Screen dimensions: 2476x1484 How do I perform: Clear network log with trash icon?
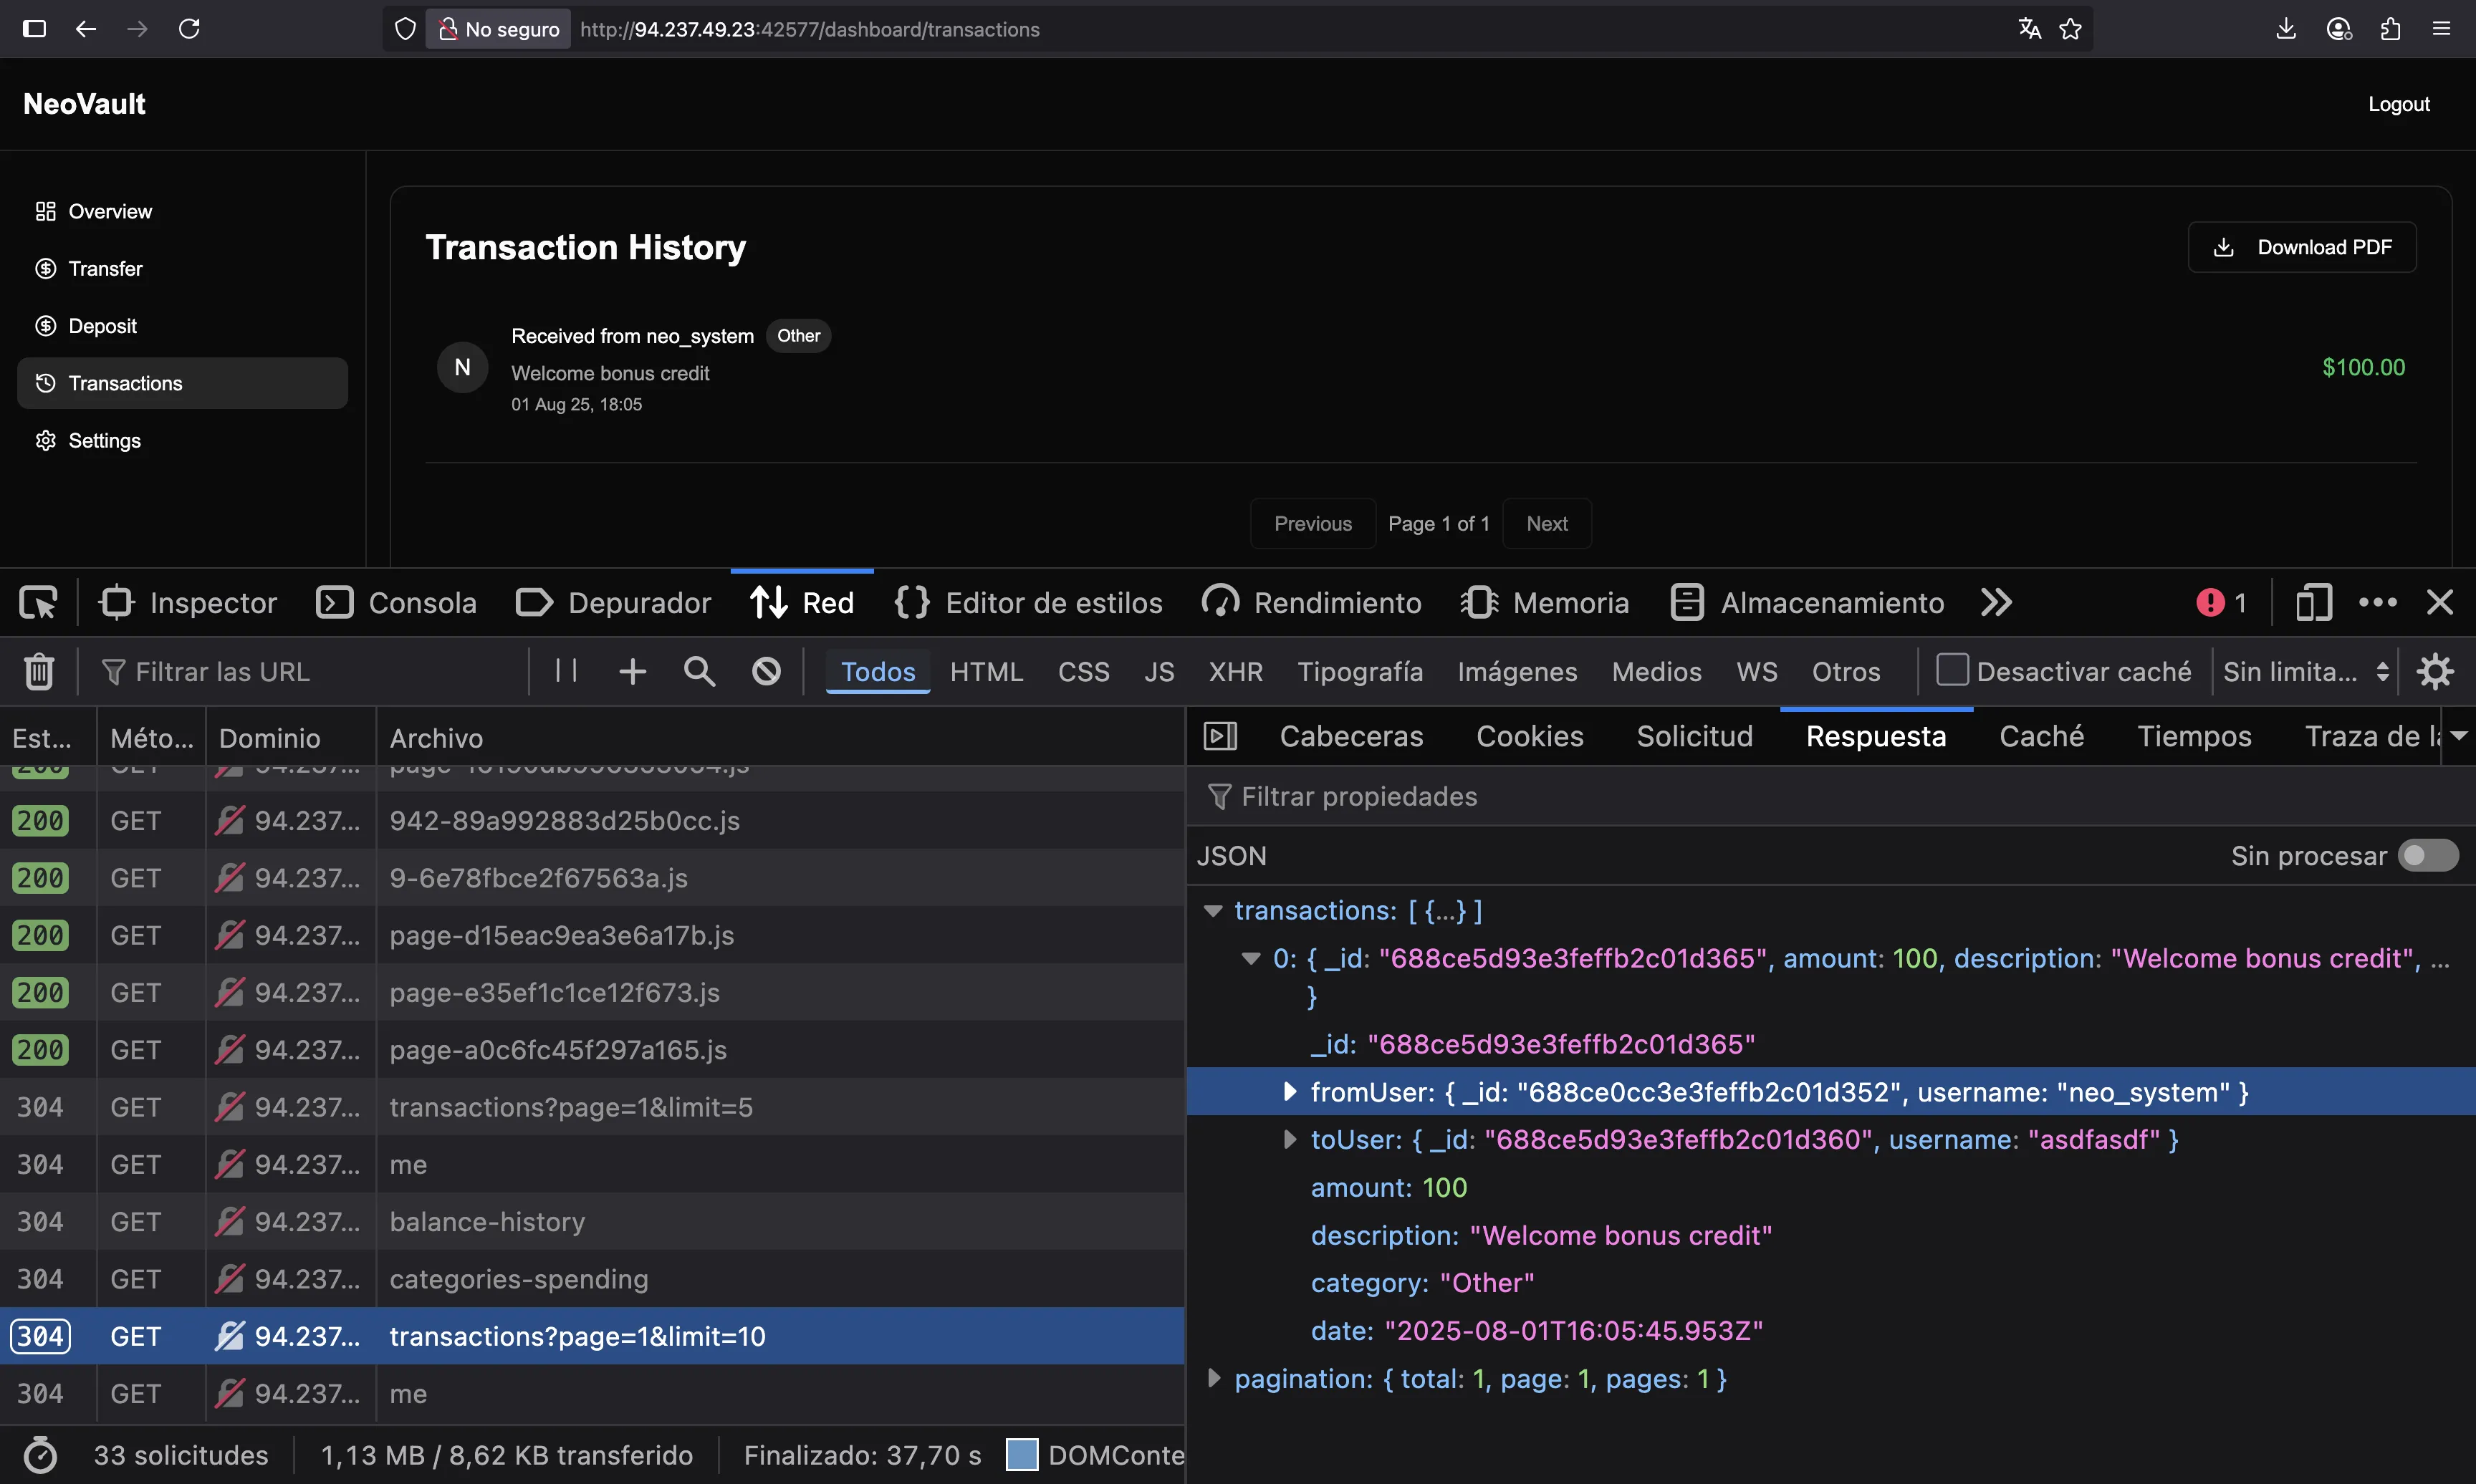click(39, 671)
